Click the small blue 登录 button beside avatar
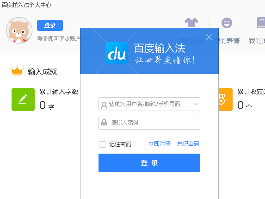 click(x=50, y=25)
